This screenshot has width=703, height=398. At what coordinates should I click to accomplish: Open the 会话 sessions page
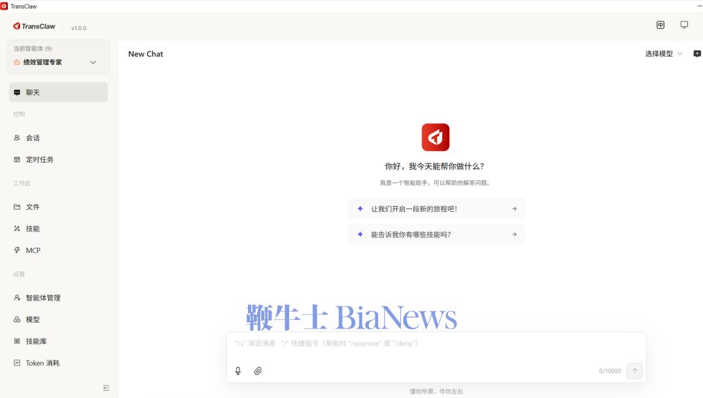coord(59,137)
